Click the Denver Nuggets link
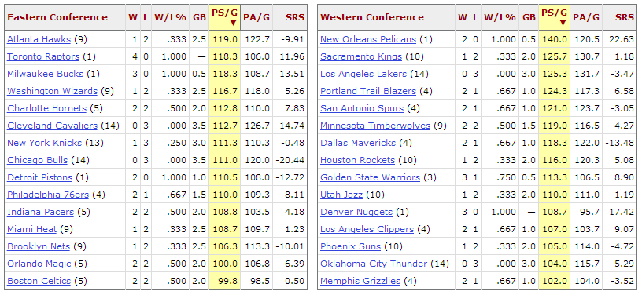Viewport: 642px width, 295px height. 356,212
